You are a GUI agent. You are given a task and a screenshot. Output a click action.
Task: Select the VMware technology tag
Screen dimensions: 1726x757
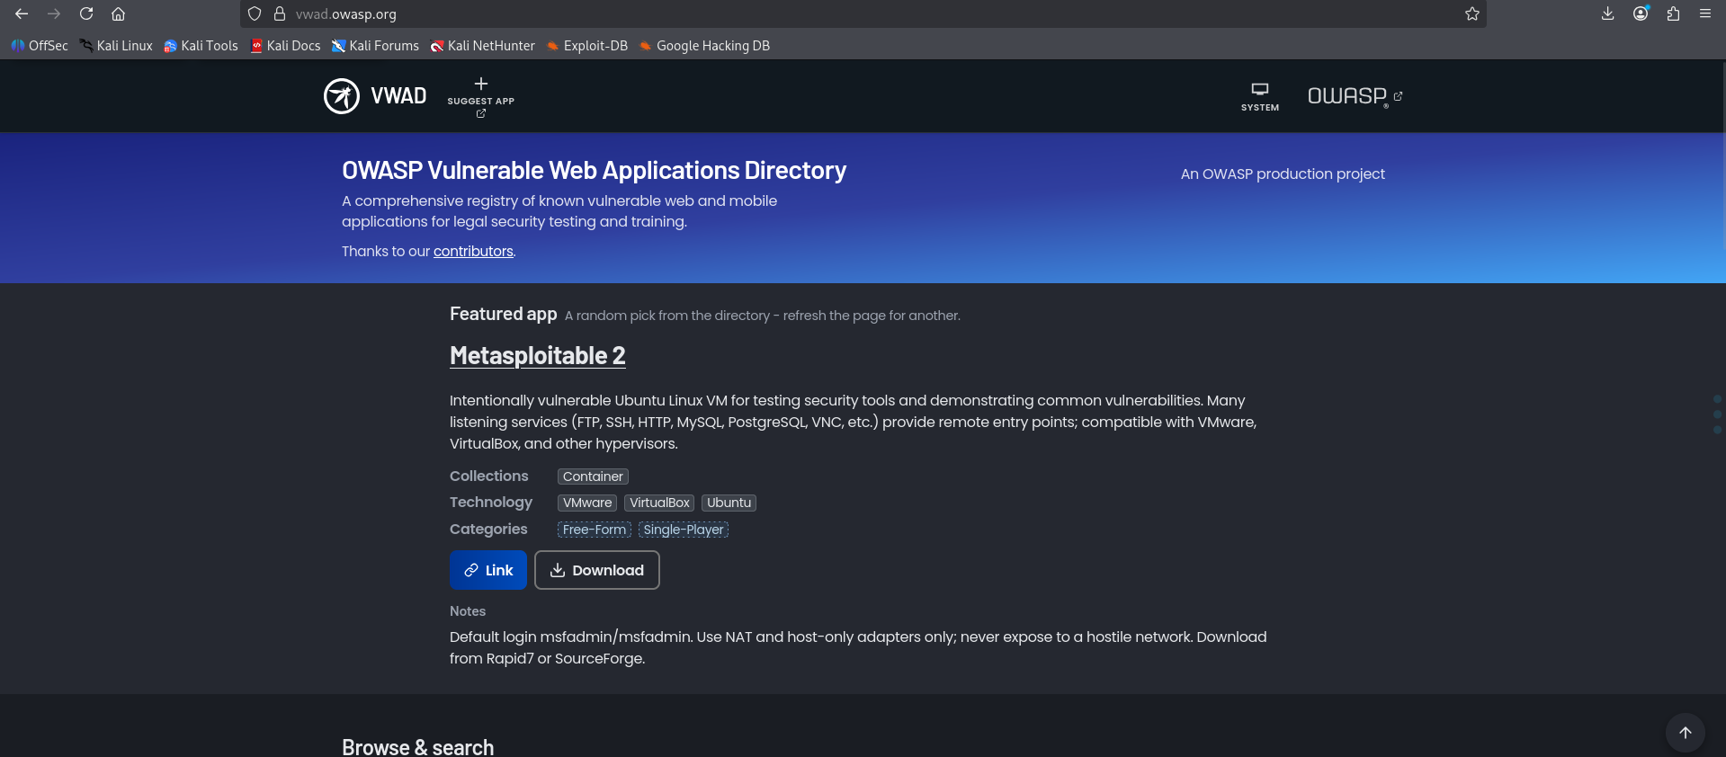click(587, 503)
